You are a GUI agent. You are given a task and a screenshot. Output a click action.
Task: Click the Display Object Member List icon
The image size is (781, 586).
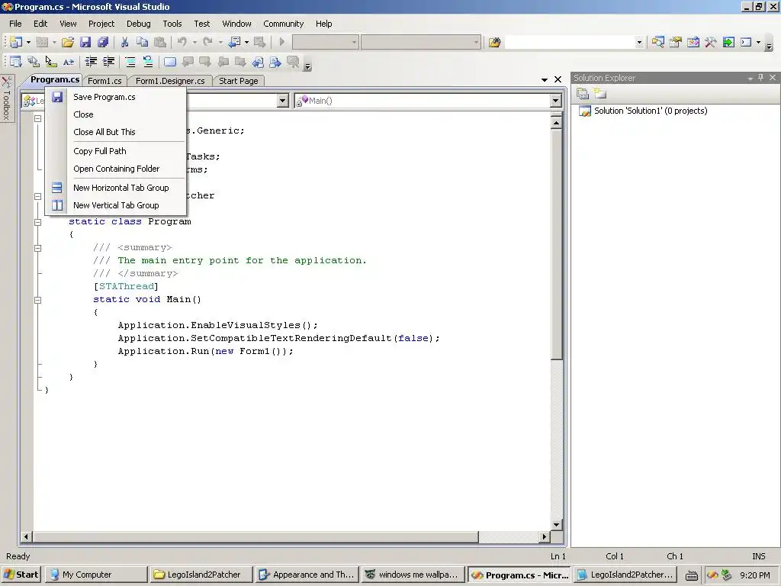click(x=16, y=62)
